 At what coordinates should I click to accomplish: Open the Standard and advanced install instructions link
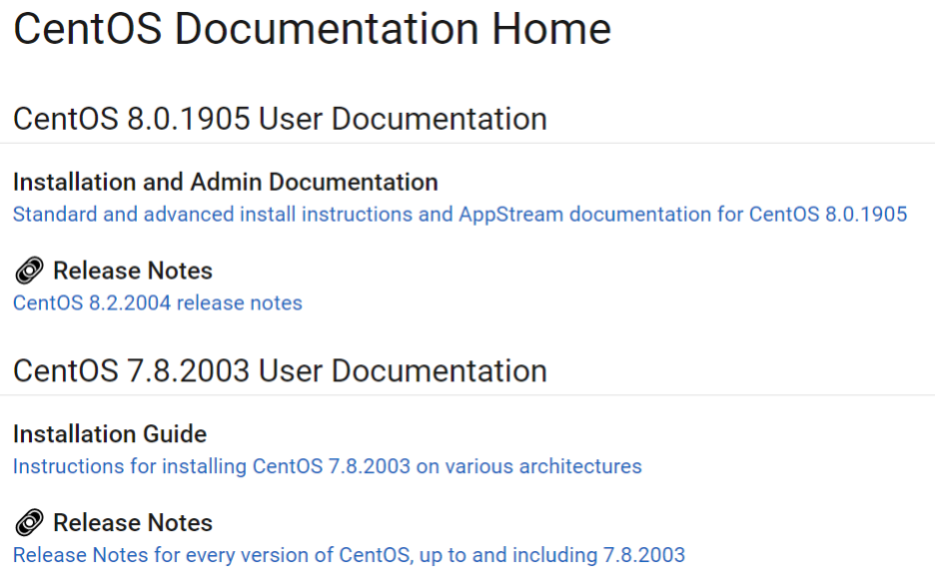[x=460, y=214]
